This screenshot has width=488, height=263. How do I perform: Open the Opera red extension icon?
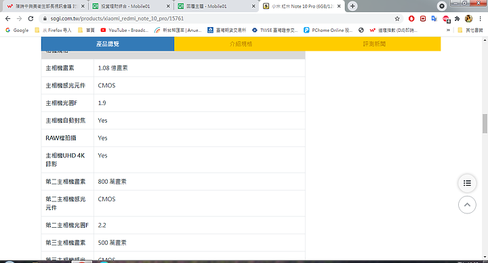(411, 19)
